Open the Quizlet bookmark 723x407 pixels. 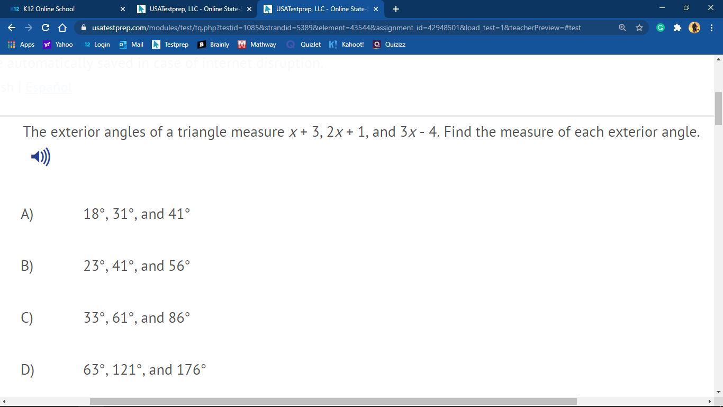pyautogui.click(x=304, y=45)
